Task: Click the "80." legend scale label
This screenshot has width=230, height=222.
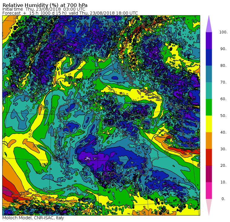Action: pos(223,66)
